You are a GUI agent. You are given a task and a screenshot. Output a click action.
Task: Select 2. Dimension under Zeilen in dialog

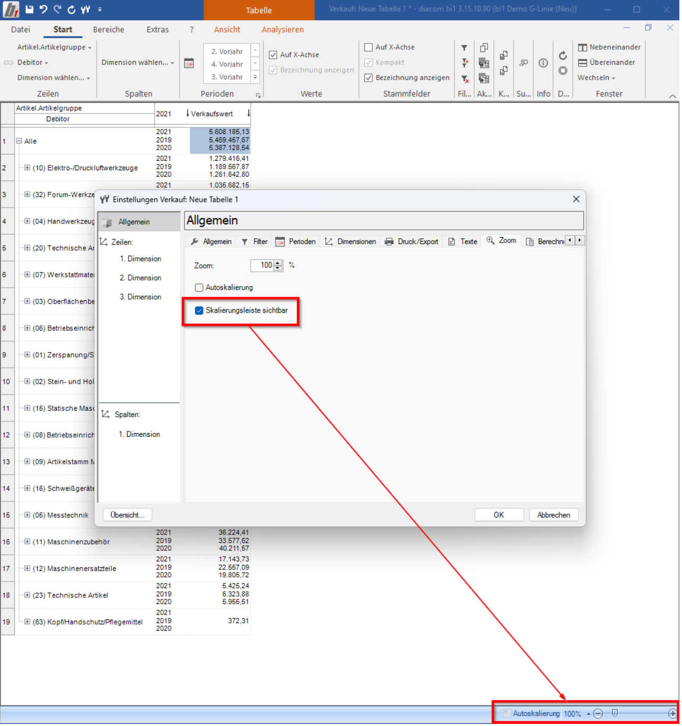[141, 279]
